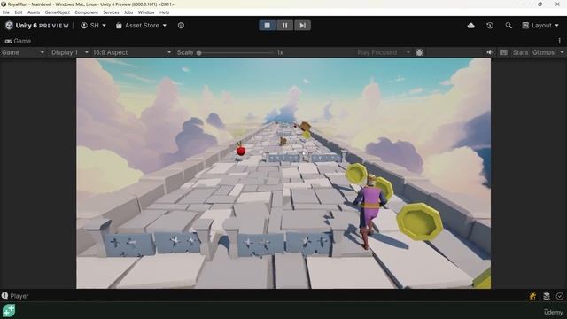Screen dimensions: 567x319
Task: Click the game viewport scene
Action: click(x=283, y=174)
